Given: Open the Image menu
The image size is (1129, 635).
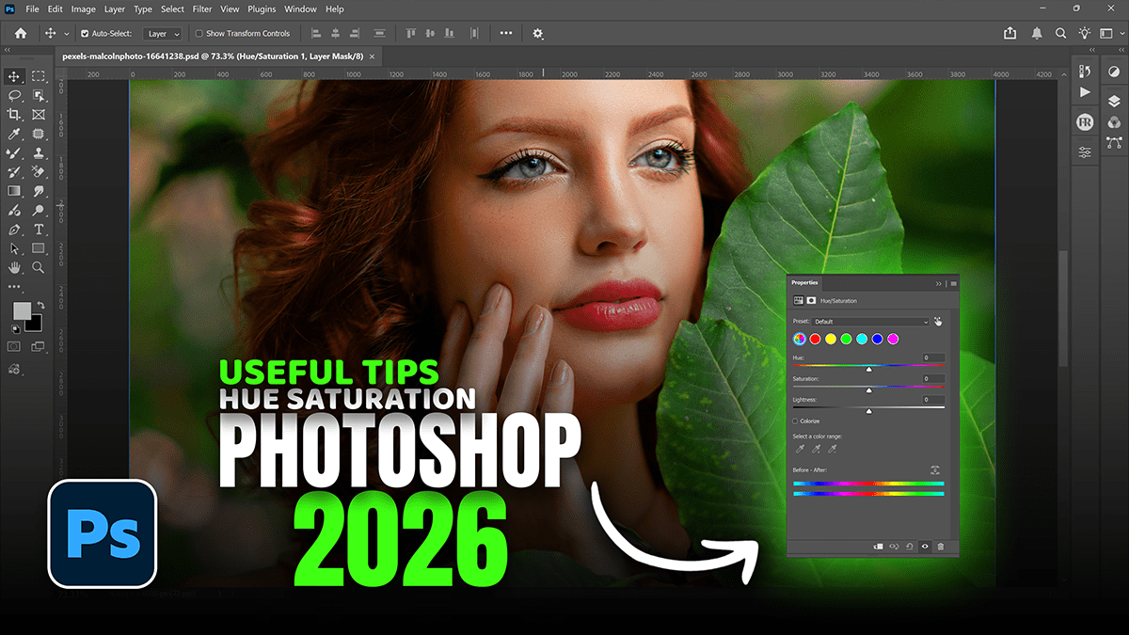Looking at the screenshot, I should tap(83, 8).
